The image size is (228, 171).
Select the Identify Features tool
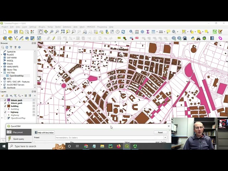pyautogui.click(x=131, y=32)
